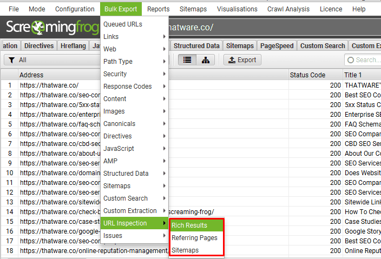
Task: Sort by the Status Code column header
Action: [x=316, y=75]
